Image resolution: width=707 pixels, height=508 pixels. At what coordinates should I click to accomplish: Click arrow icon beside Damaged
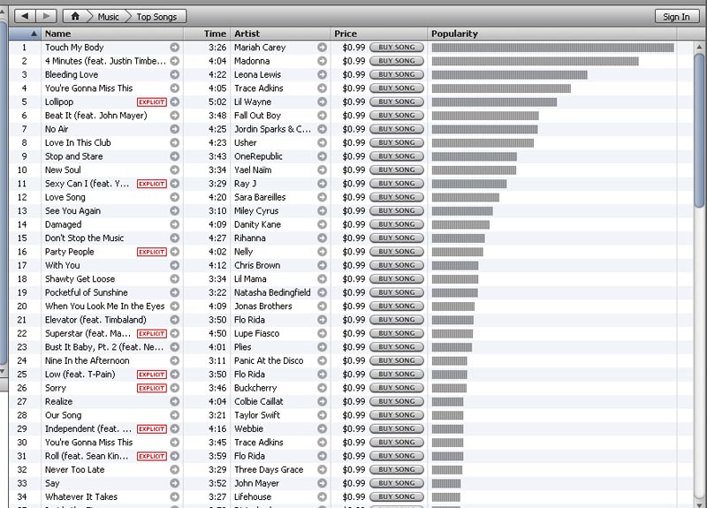[174, 224]
